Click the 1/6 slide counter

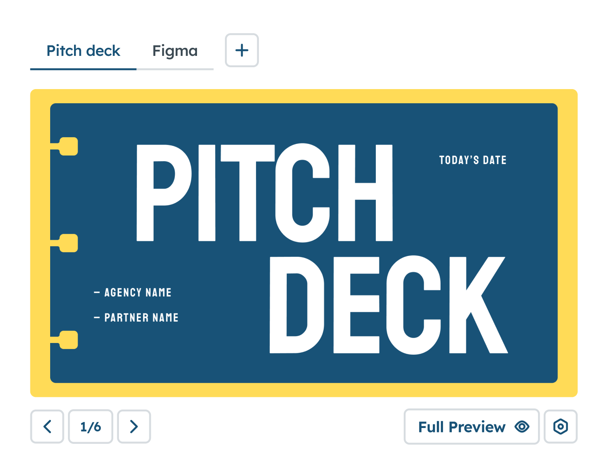(91, 427)
